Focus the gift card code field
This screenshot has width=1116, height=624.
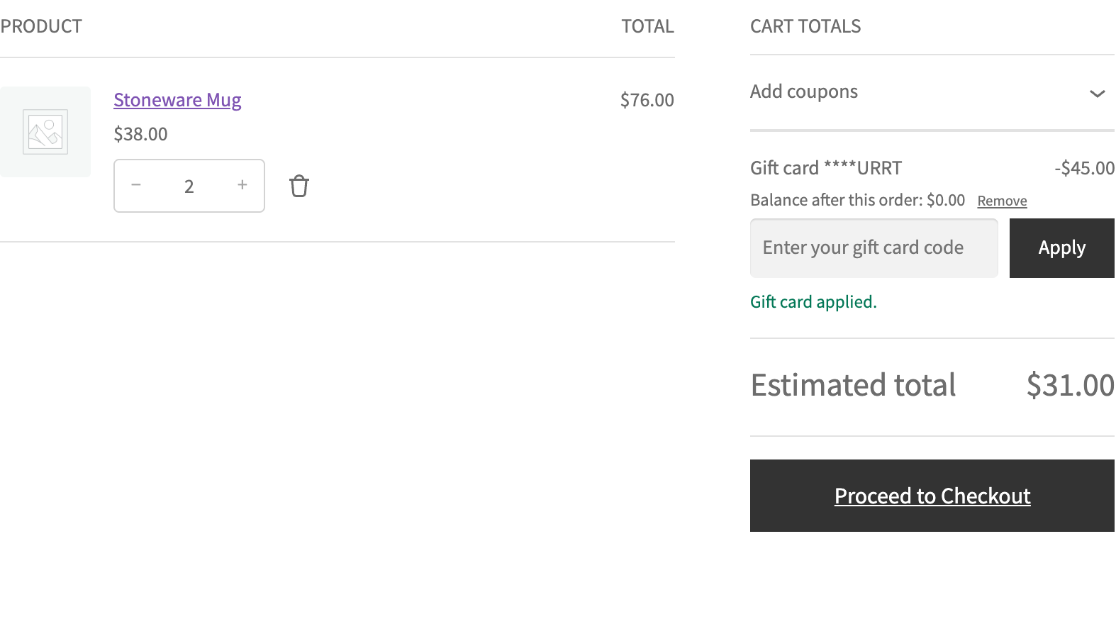tap(874, 248)
